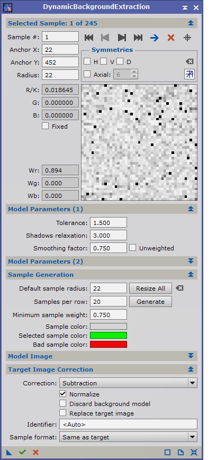This screenshot has width=217, height=460.
Task: Go to the first sample
Action: [x=89, y=38]
